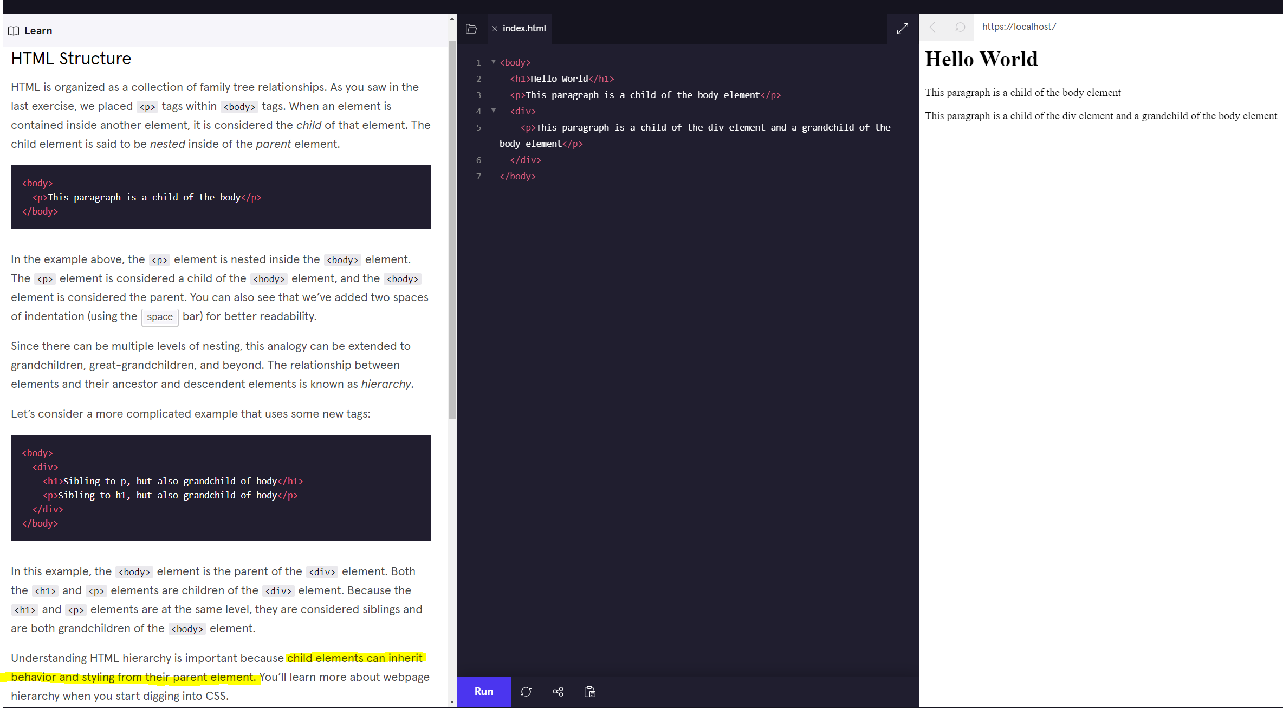Viewport: 1283px width, 708px height.
Task: Click line 7 closing body tag
Action: (x=517, y=176)
